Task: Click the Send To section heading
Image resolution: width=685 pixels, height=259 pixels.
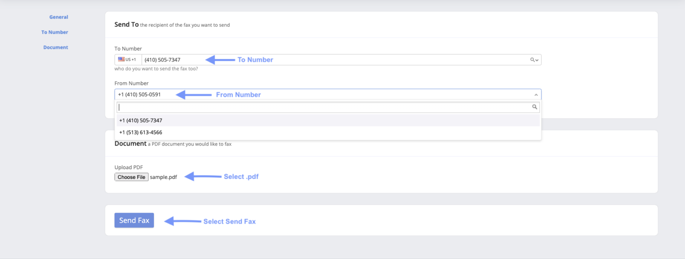Action: pyautogui.click(x=127, y=25)
